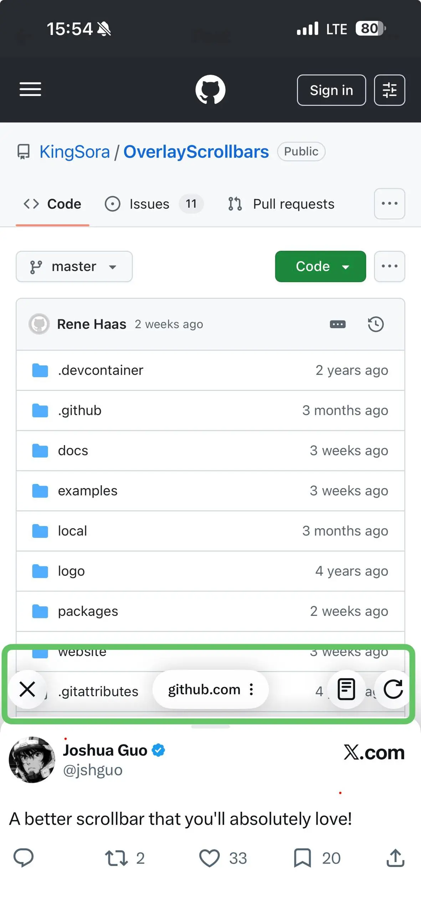Open the logo folder

click(71, 571)
